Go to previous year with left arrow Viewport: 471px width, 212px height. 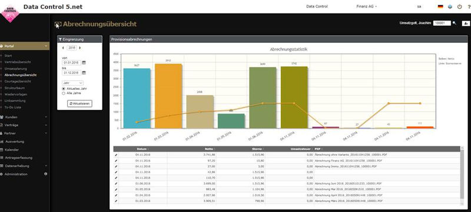pyautogui.click(x=63, y=48)
